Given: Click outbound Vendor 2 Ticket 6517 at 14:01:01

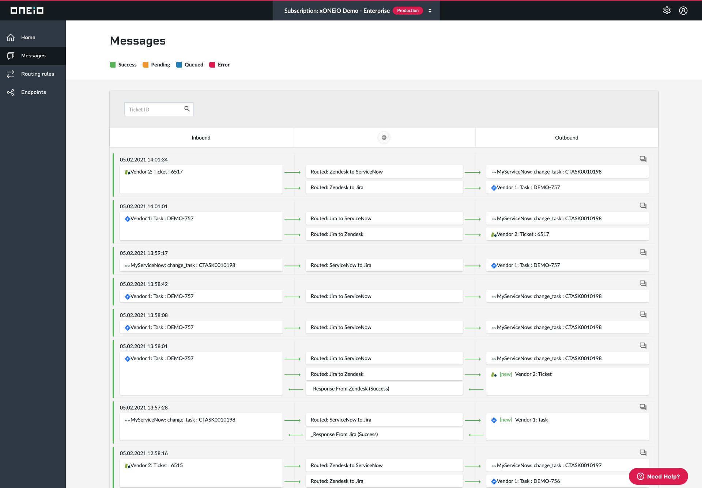Looking at the screenshot, I should click(x=567, y=234).
